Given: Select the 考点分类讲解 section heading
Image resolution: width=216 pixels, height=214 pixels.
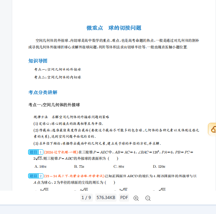Looking at the screenshot, I should coord(43,92).
